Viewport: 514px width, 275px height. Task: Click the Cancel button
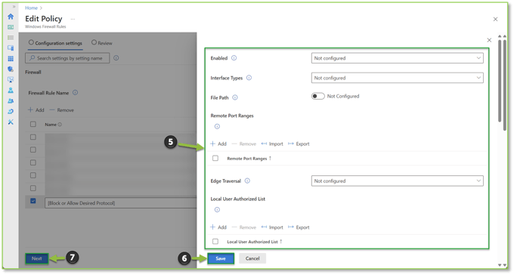click(252, 258)
